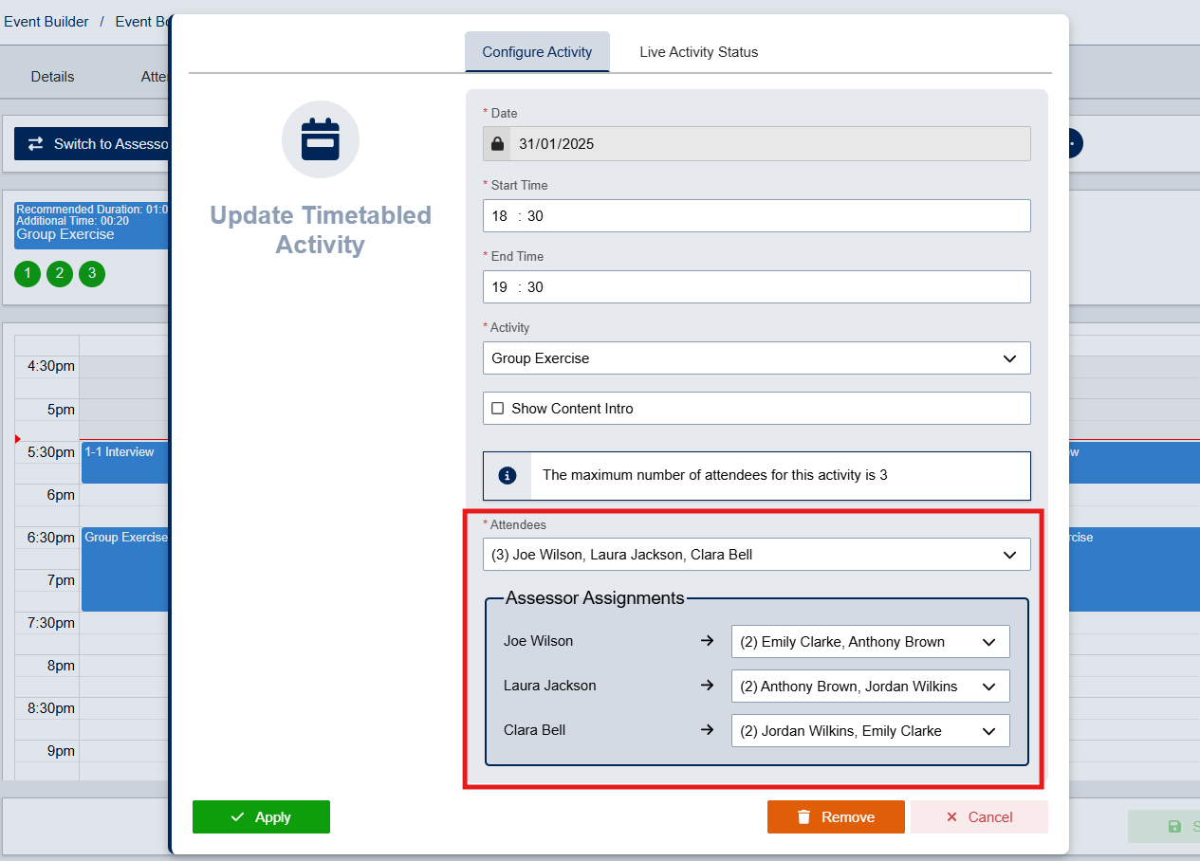Screen dimensions: 1200x861
Task: Enable the Show Content Intro checkbox
Action: (498, 409)
